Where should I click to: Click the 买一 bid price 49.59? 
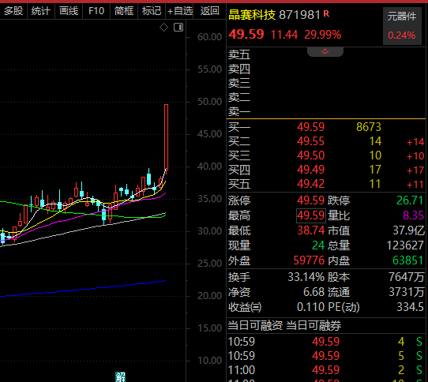pos(310,127)
